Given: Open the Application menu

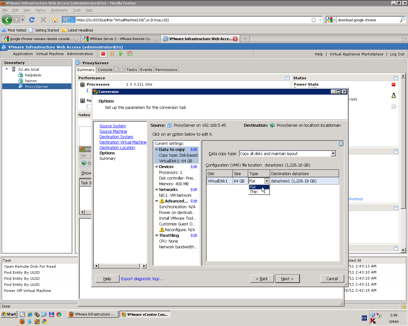Looking at the screenshot, I should tap(23, 54).
